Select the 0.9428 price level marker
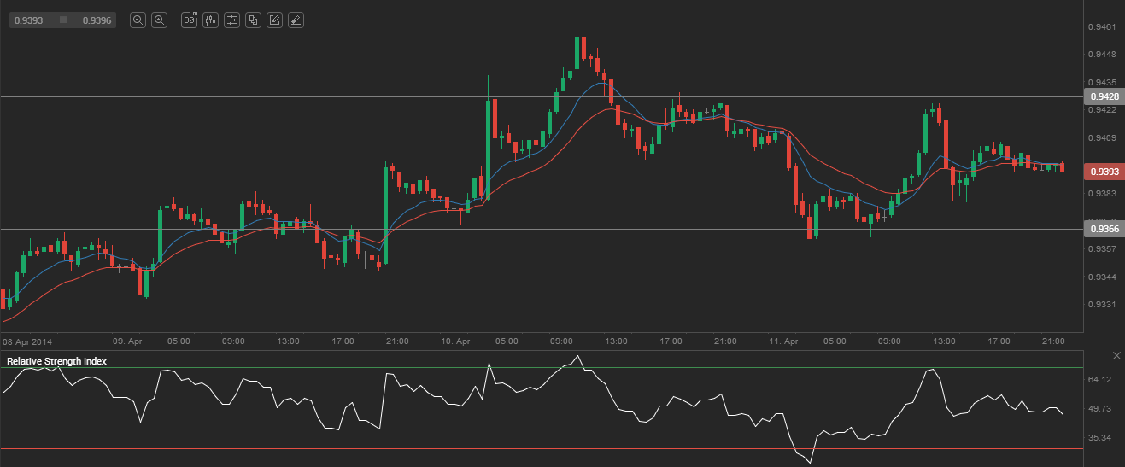 [1103, 96]
